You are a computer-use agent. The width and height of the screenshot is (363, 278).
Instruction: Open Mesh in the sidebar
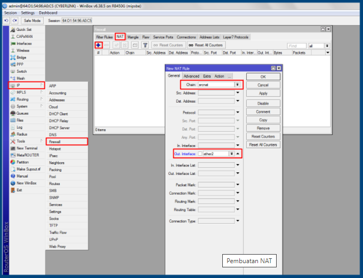[x=27, y=78]
